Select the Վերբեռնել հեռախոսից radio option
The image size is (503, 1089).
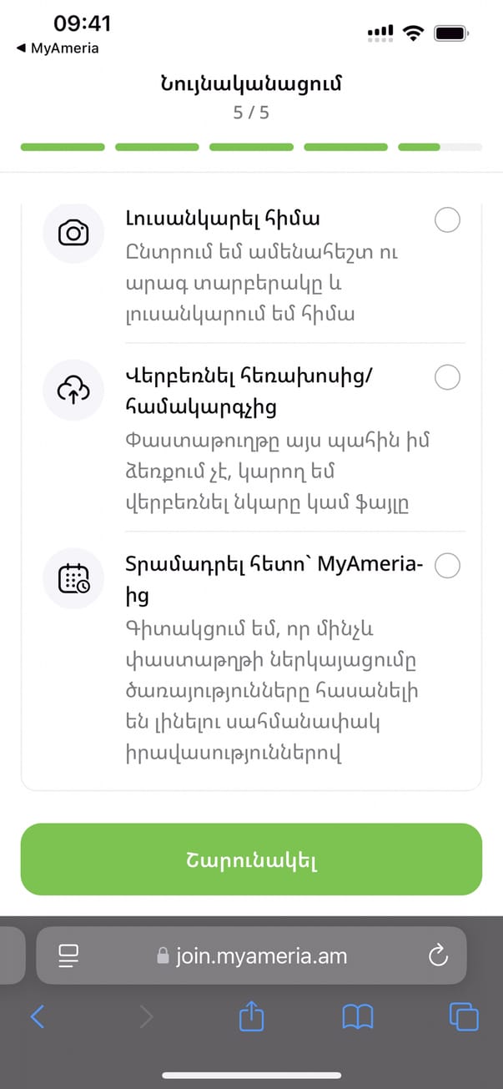tap(447, 377)
